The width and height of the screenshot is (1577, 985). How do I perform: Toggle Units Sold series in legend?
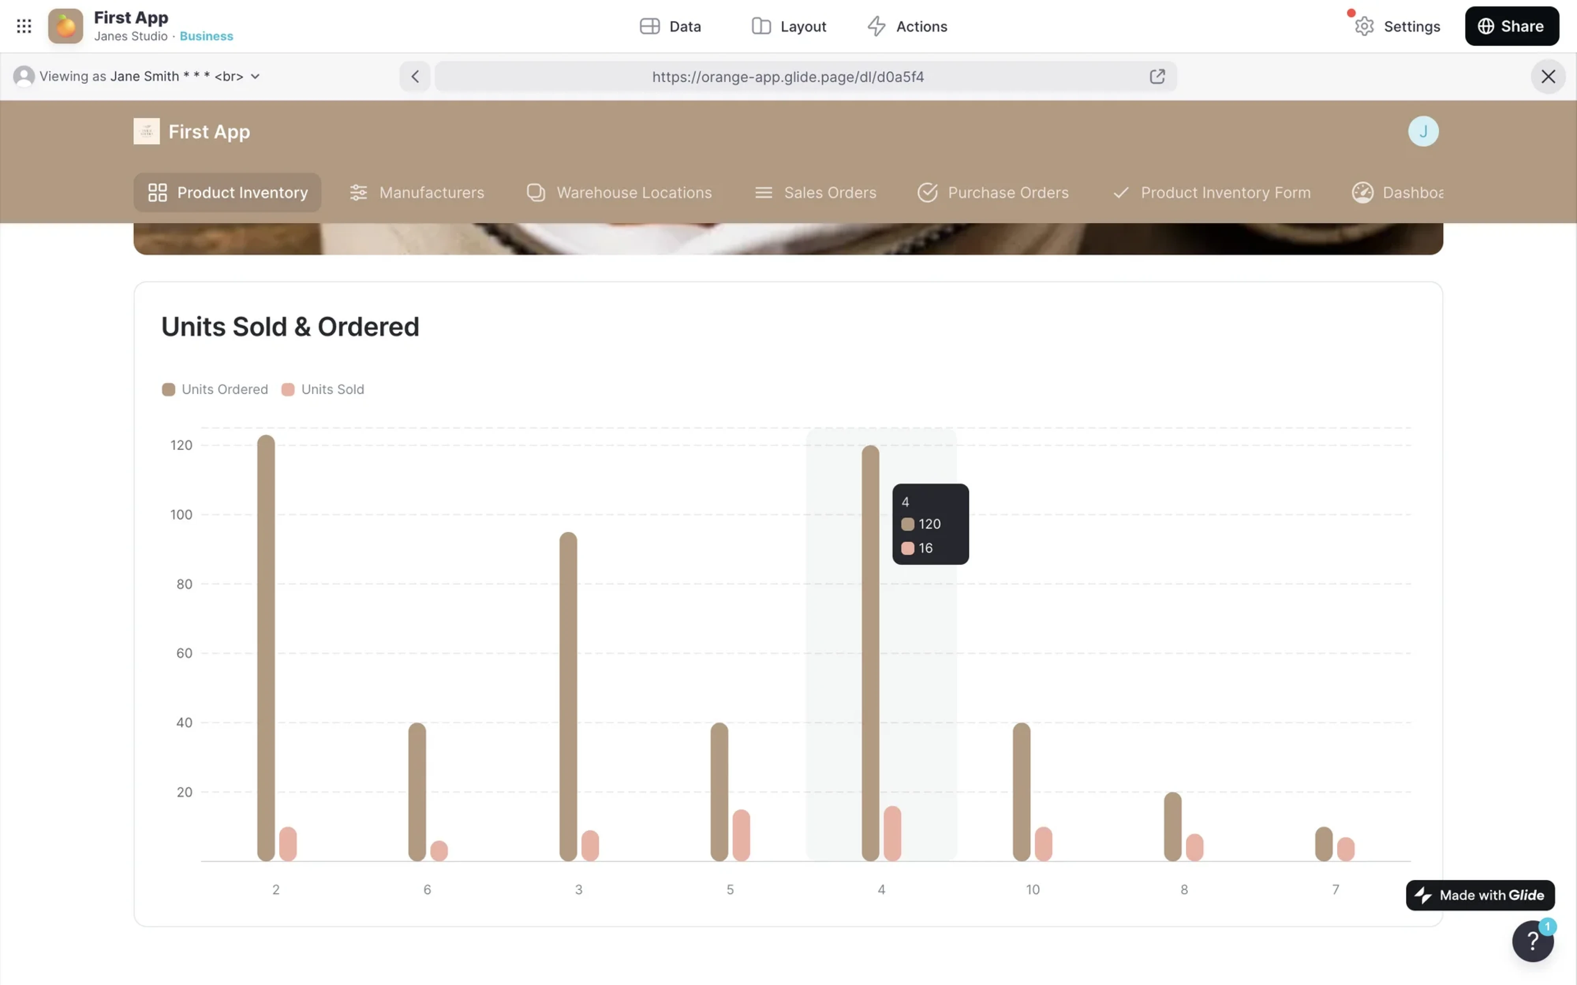pyautogui.click(x=323, y=390)
